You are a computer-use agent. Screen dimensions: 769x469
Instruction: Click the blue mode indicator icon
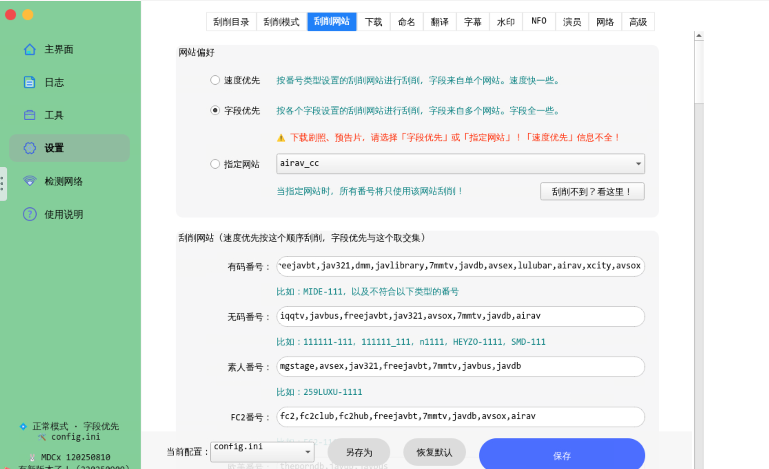(x=23, y=426)
